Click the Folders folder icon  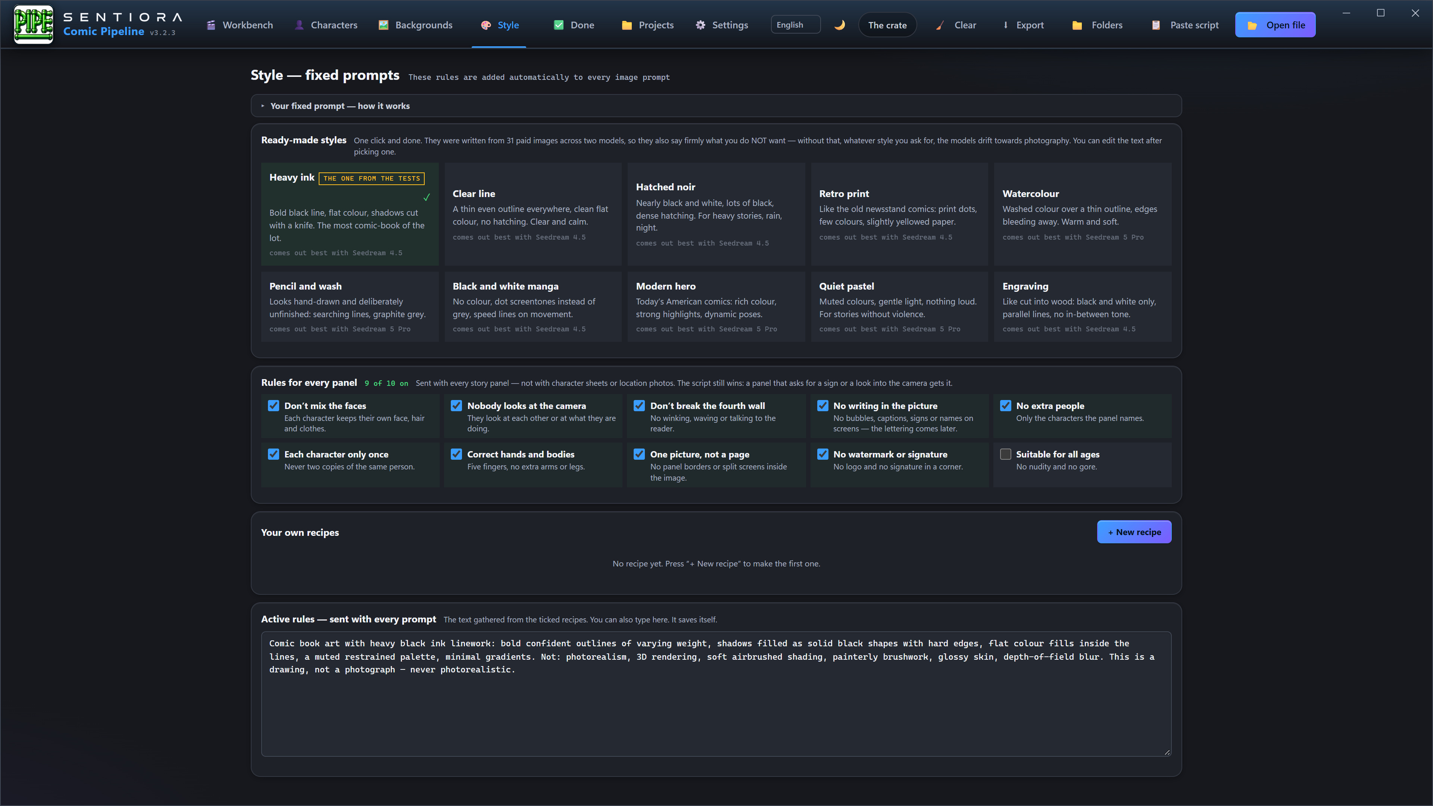1077,25
